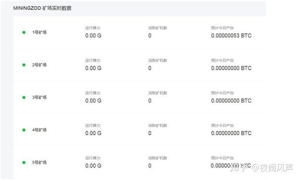Click 4号矿场 estimated daily output value
The height and width of the screenshot is (180, 301).
(x=231, y=133)
